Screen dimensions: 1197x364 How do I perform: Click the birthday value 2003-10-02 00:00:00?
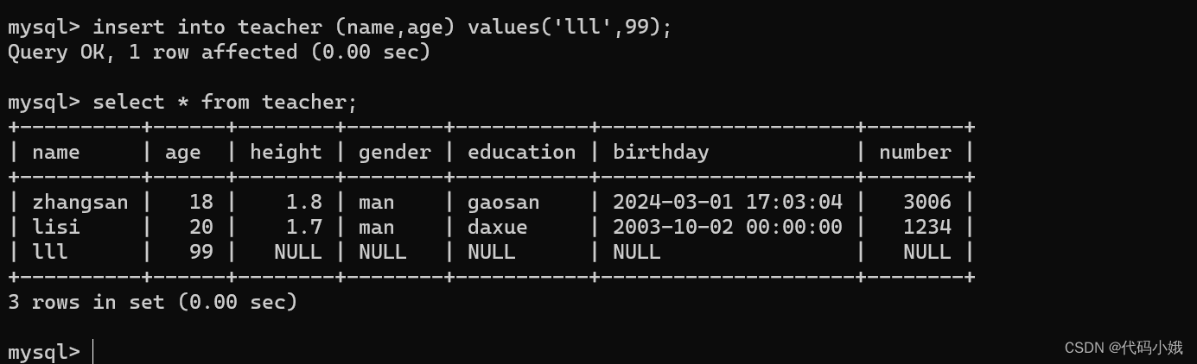[x=727, y=227]
